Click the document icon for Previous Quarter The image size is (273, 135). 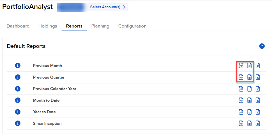point(249,77)
